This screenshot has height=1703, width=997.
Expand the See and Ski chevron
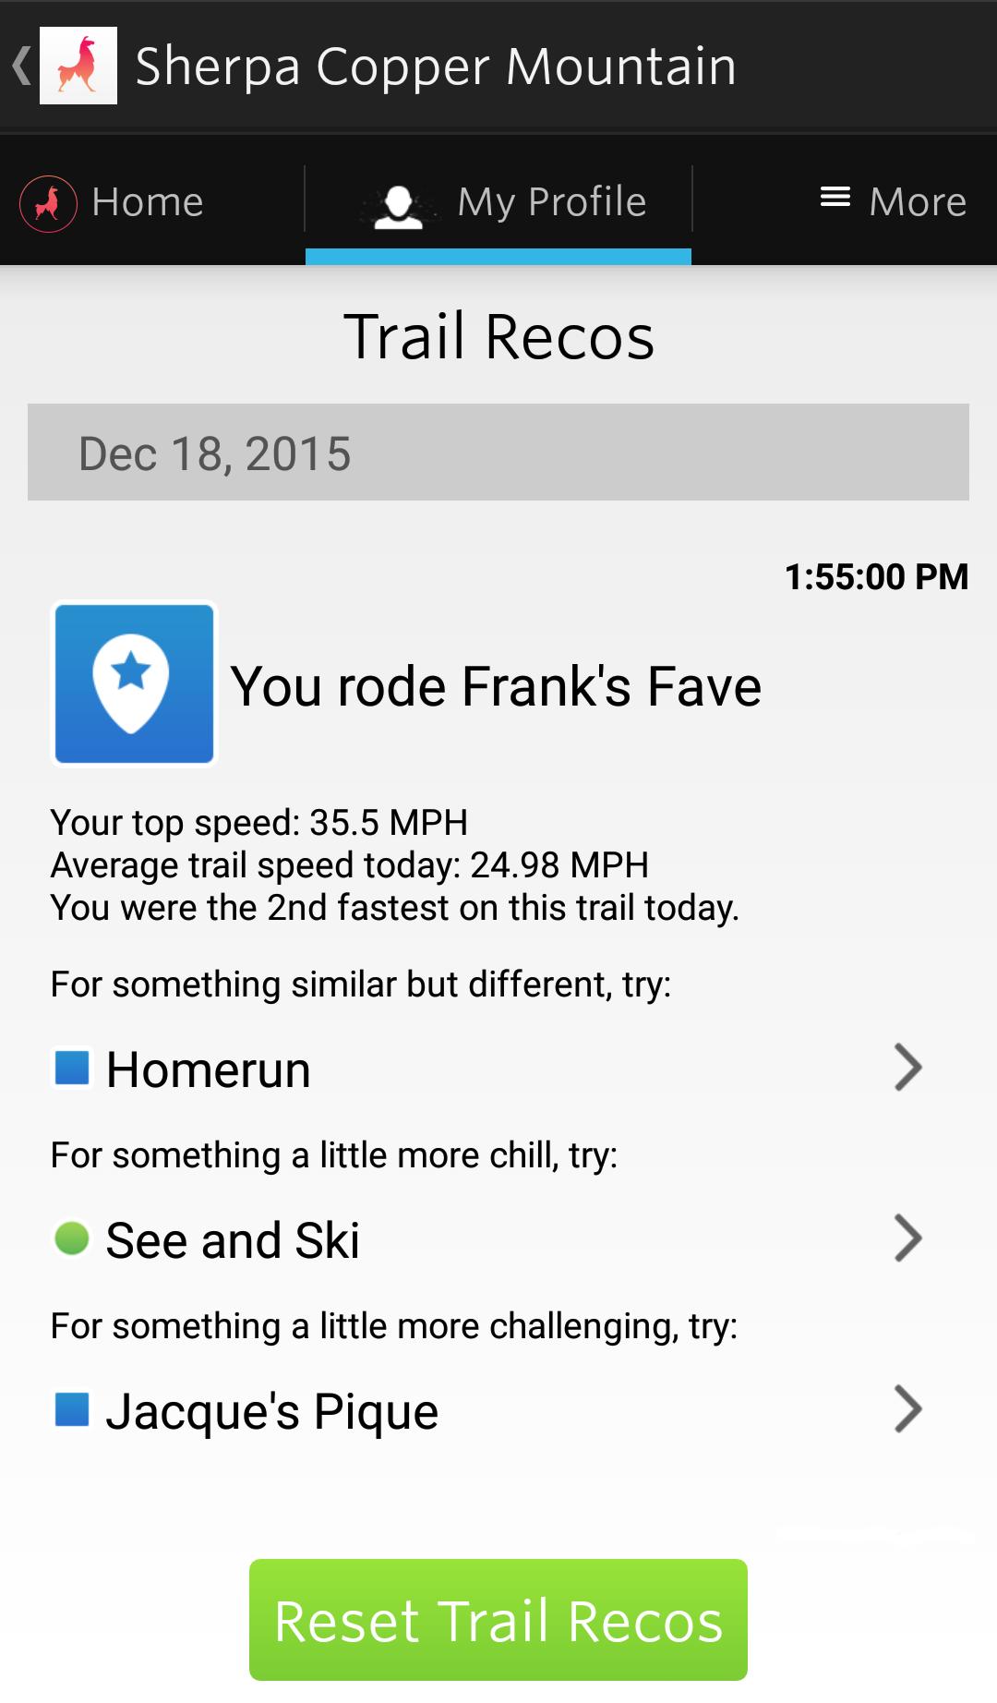[908, 1238]
